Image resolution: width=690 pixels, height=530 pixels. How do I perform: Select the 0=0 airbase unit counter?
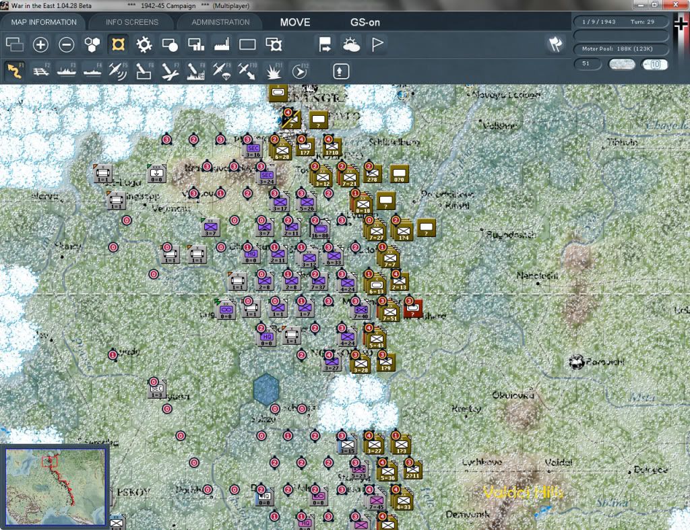tap(156, 174)
